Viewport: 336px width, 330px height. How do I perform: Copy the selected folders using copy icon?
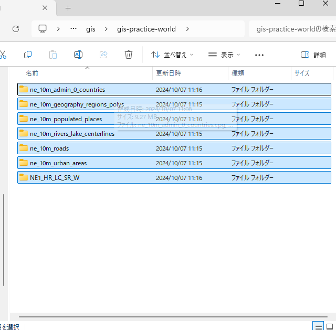point(28,55)
